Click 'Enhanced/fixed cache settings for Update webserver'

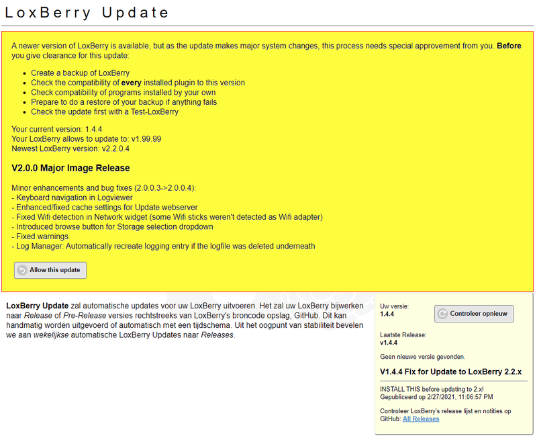(105, 208)
